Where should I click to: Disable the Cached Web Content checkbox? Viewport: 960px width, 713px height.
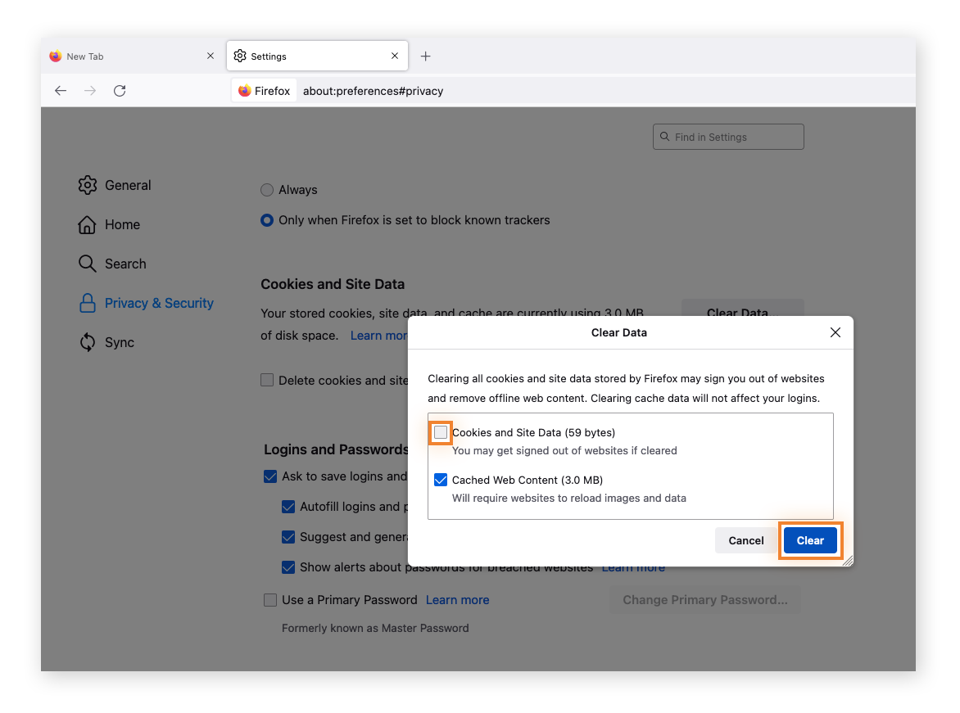point(441,480)
